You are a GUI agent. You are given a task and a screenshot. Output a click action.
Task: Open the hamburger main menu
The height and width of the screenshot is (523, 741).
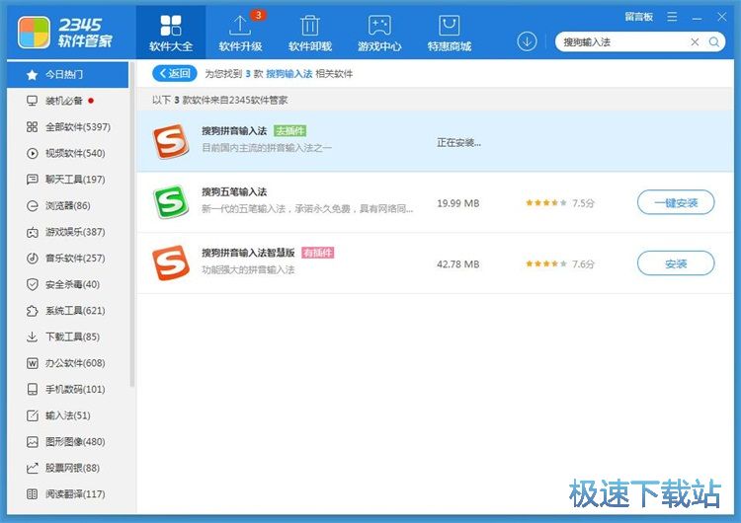tap(673, 17)
